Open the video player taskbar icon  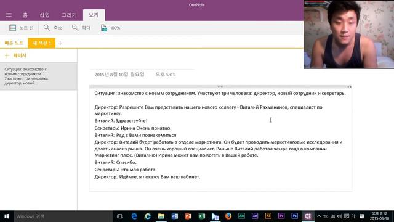pos(215,216)
